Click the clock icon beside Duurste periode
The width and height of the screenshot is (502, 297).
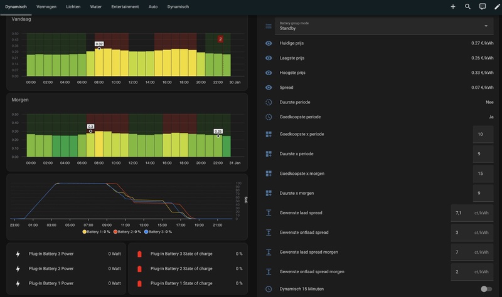(269, 102)
